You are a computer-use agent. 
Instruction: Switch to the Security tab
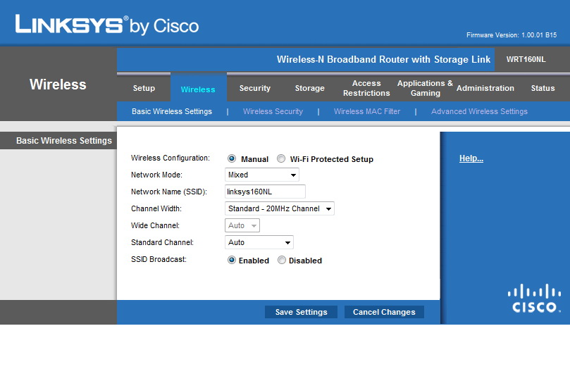point(254,89)
